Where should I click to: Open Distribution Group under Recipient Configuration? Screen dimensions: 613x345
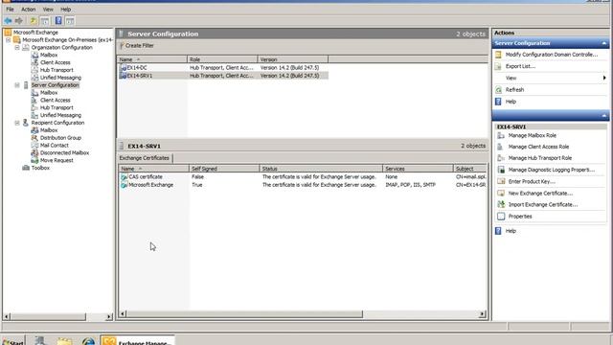pos(60,138)
